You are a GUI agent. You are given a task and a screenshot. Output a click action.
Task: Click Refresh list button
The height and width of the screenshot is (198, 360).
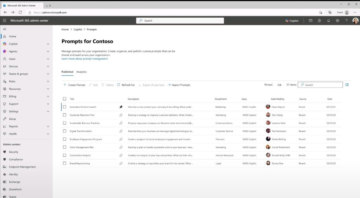click(x=126, y=85)
